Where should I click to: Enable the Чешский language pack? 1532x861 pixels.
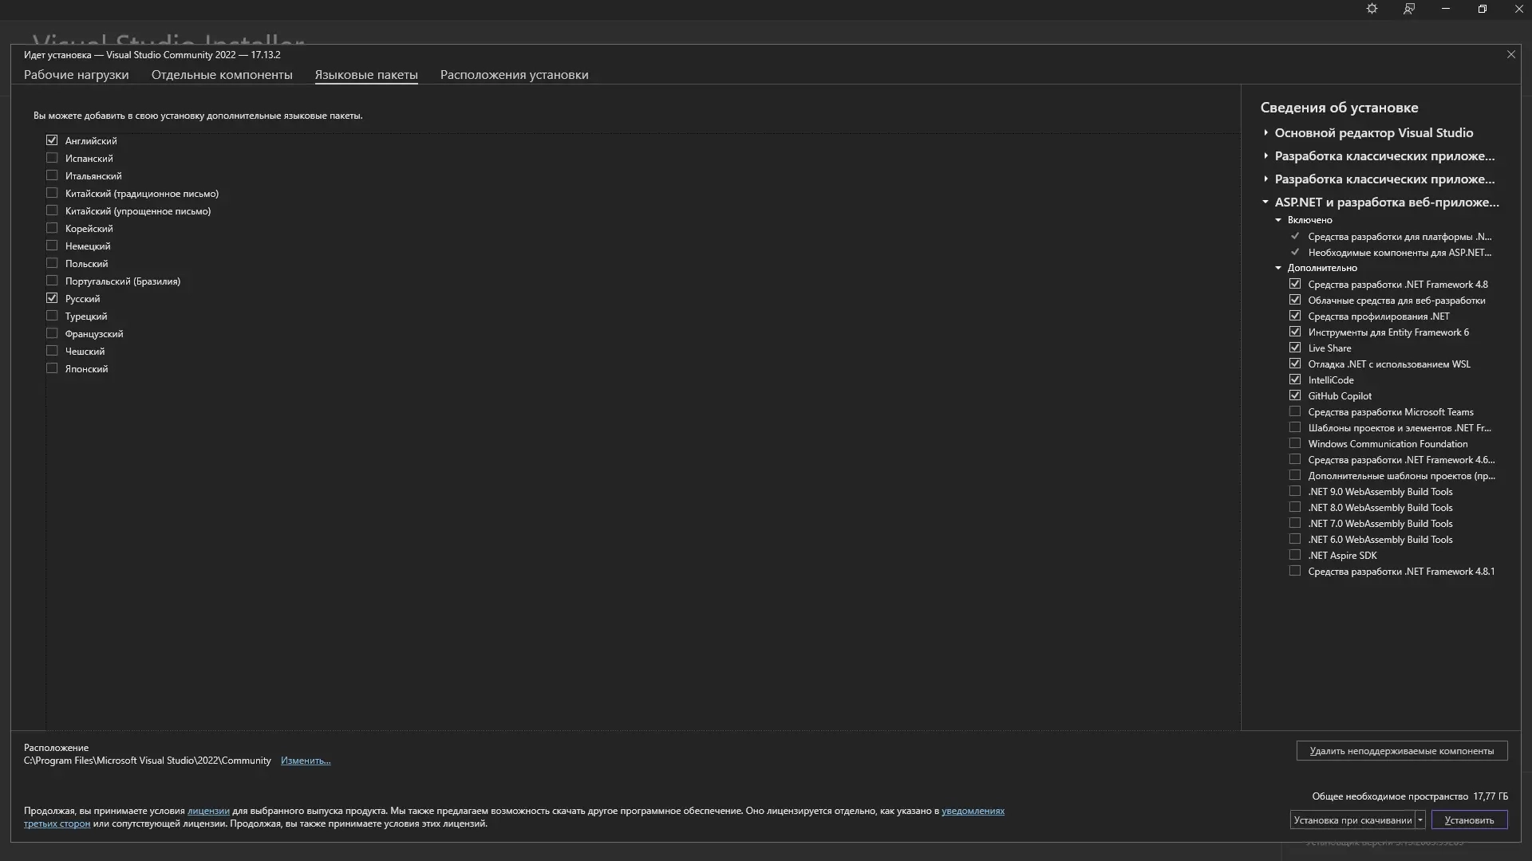52,351
